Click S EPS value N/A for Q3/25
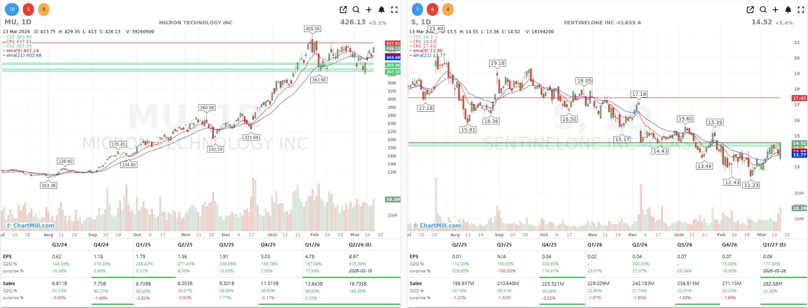Screen dimensions: 808x308 502,257
